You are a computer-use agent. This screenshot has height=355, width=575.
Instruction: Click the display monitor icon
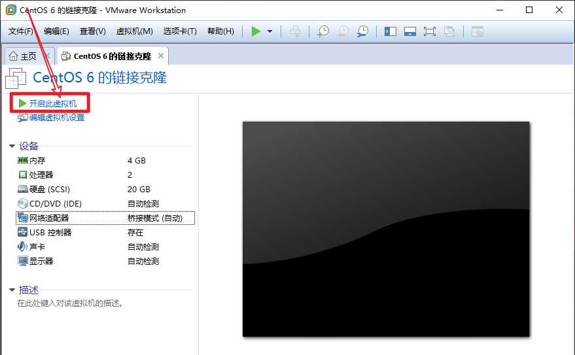pyautogui.click(x=23, y=262)
